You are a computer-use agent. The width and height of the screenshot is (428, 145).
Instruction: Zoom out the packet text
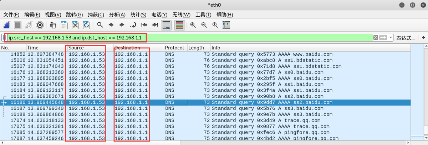tap(204, 25)
